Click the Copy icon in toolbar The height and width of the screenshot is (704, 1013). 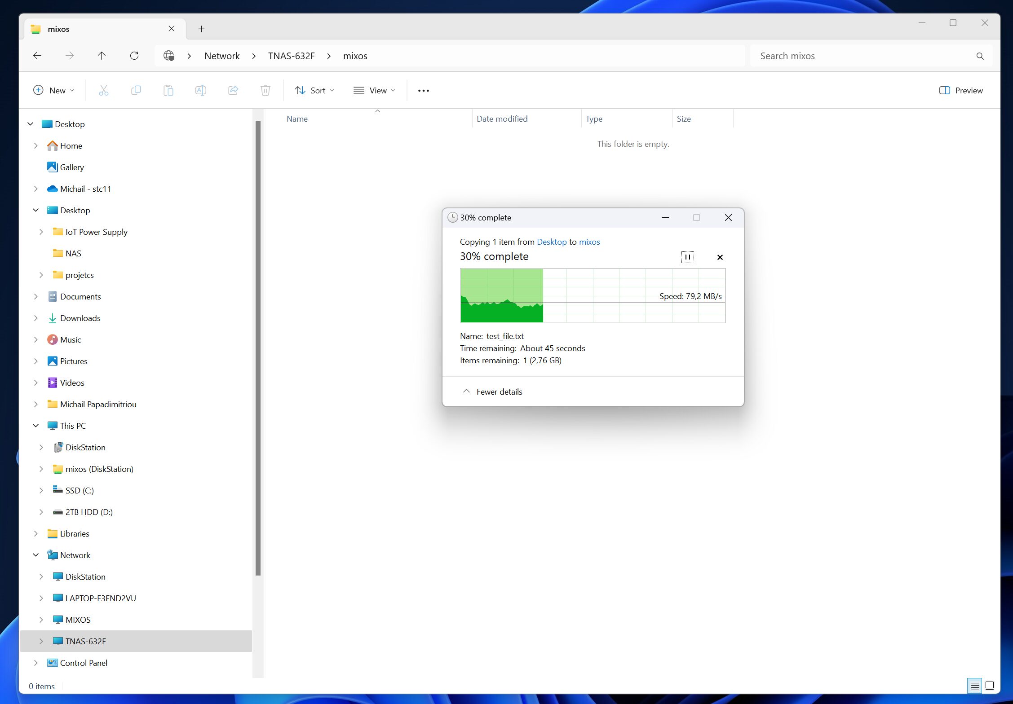click(x=136, y=90)
